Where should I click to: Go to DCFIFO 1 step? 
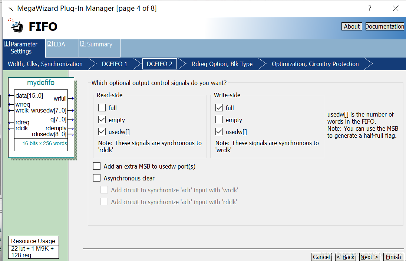[x=115, y=64]
